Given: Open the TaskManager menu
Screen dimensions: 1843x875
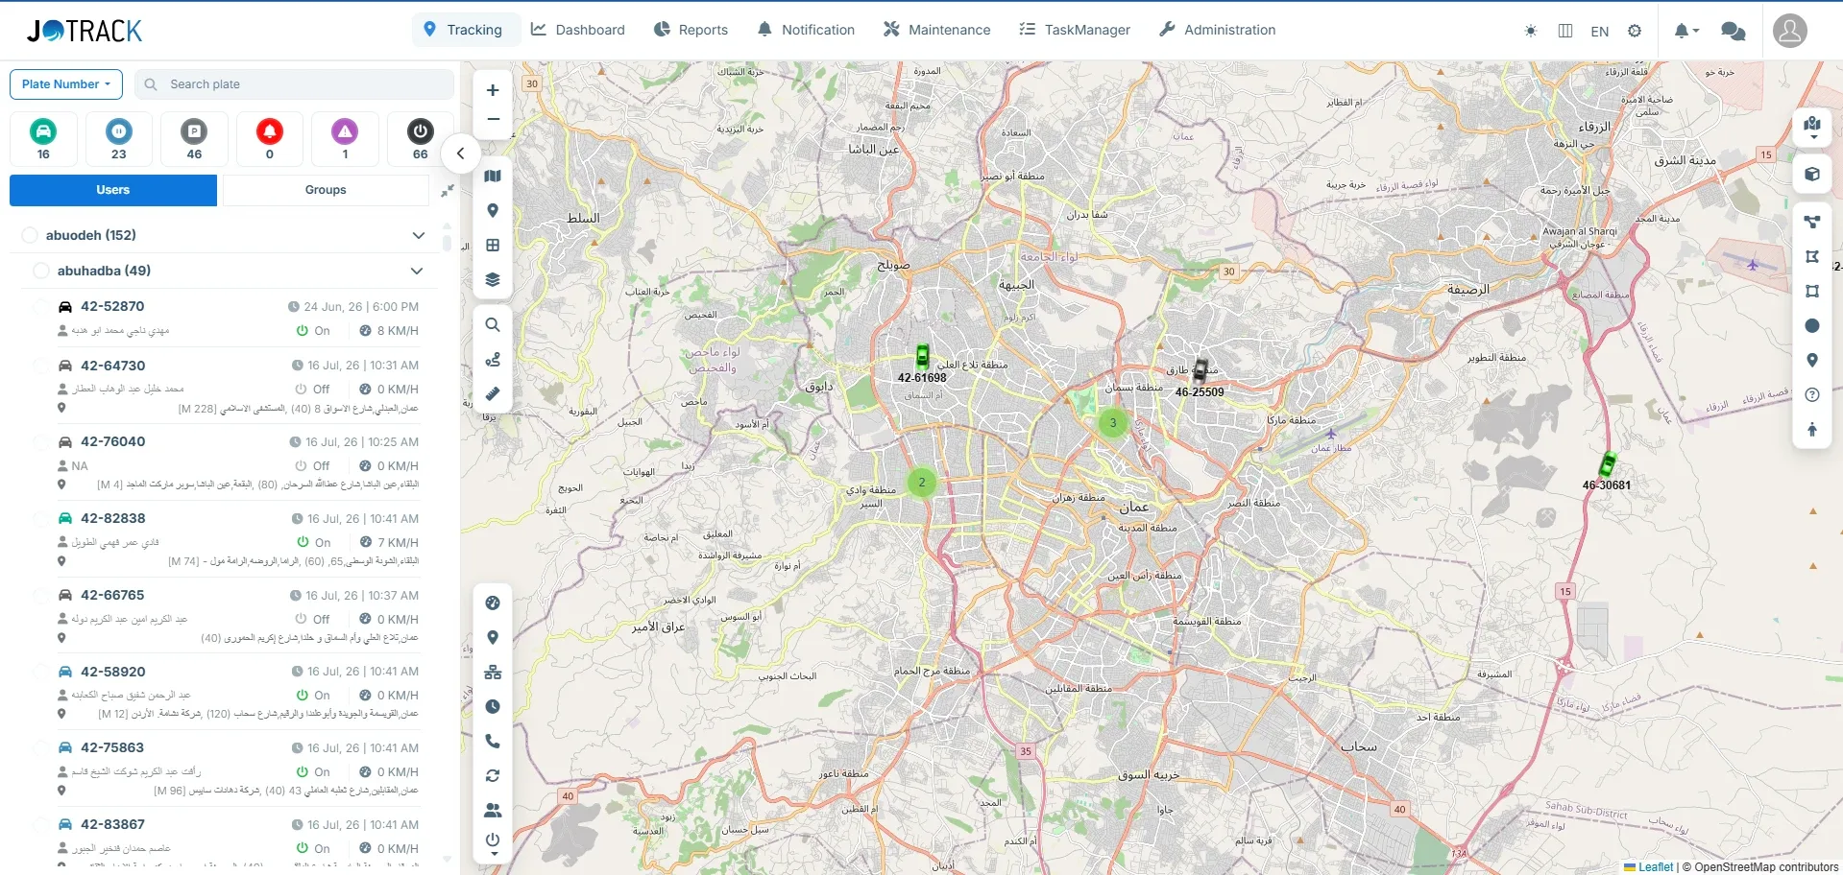Looking at the screenshot, I should point(1075,30).
